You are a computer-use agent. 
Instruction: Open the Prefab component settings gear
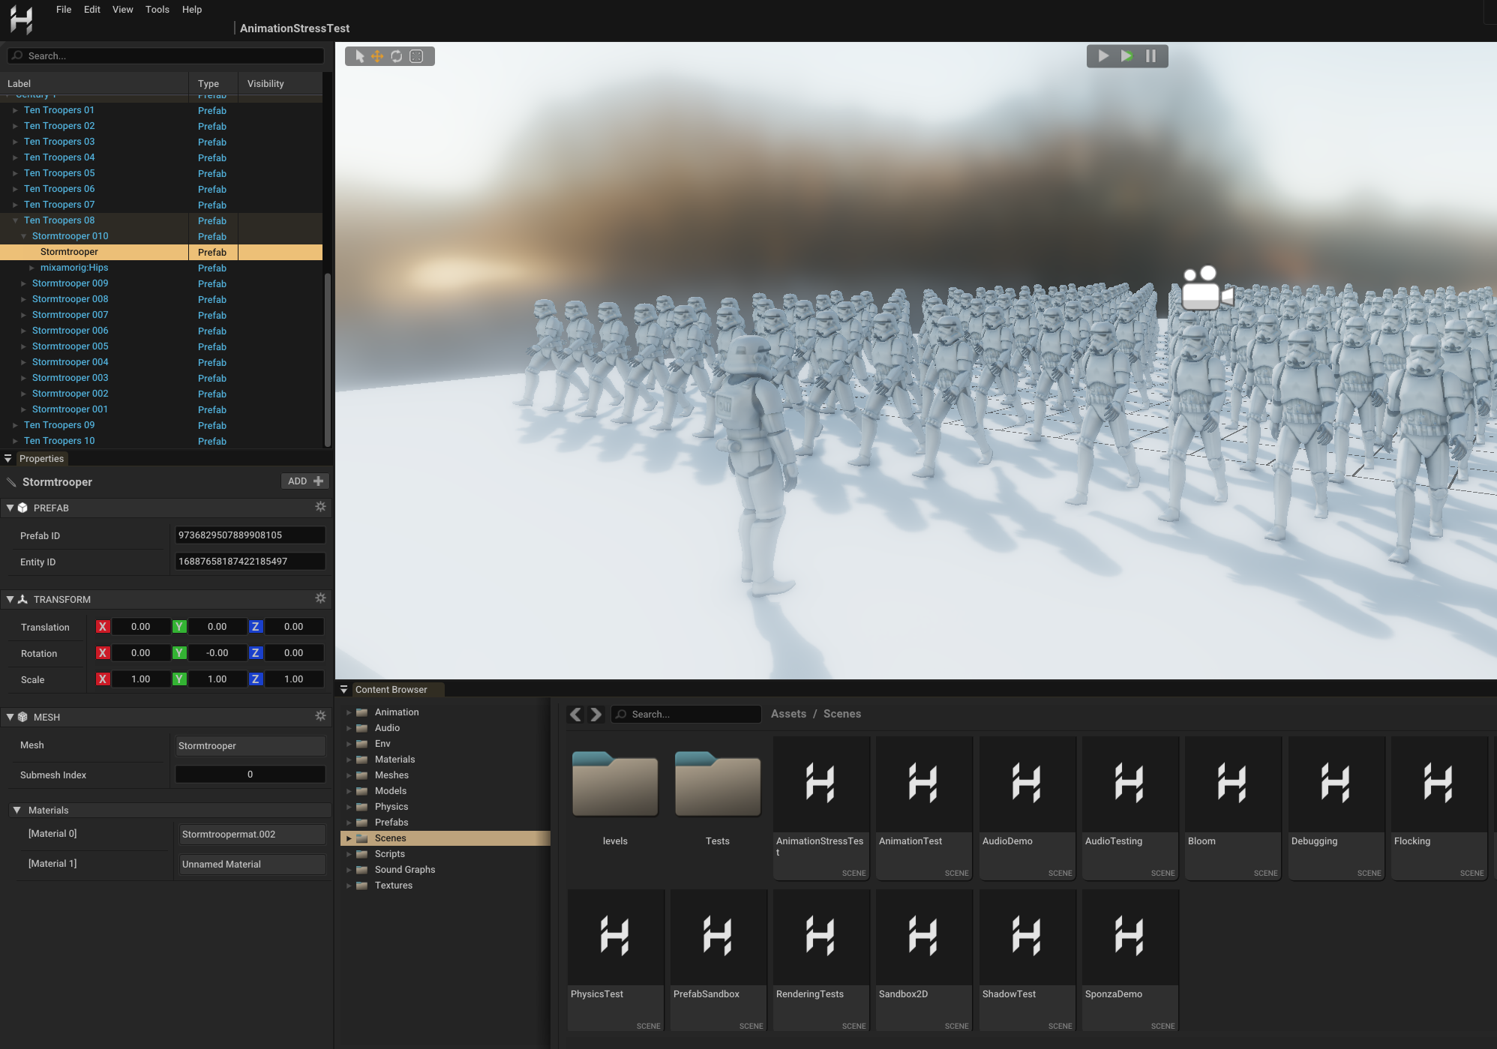point(320,508)
